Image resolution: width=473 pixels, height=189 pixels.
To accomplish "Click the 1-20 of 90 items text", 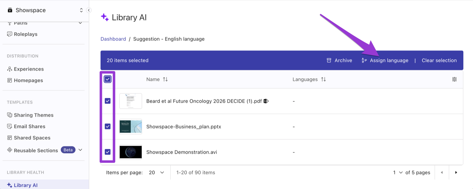I will (x=196, y=172).
